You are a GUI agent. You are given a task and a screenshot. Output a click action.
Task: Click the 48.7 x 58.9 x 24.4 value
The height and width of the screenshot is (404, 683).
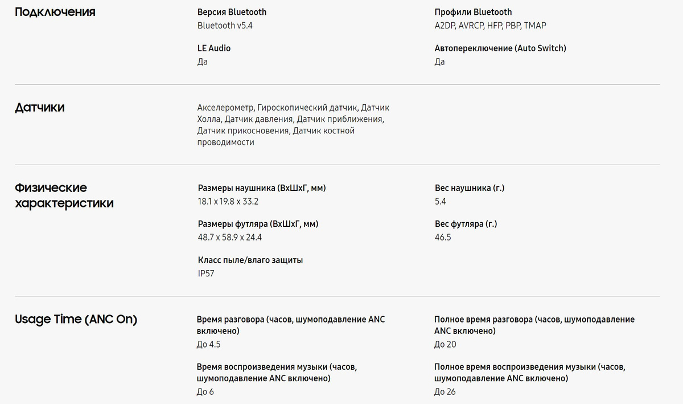230,237
